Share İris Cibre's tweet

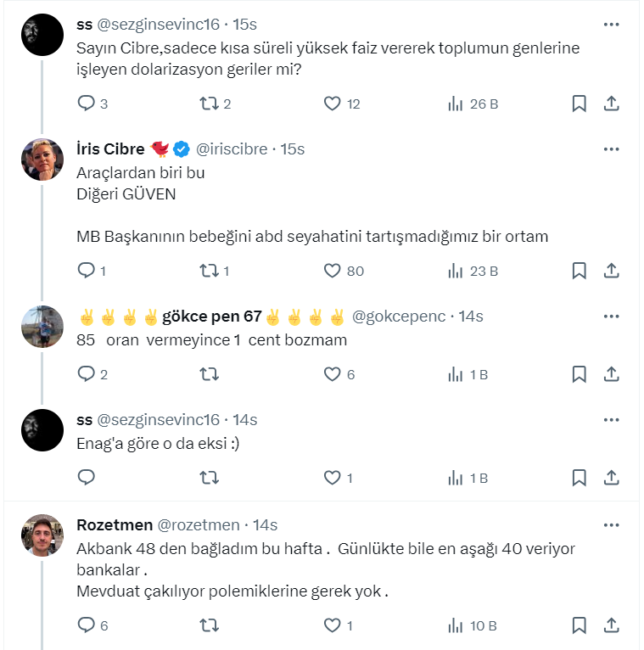pyautogui.click(x=611, y=272)
